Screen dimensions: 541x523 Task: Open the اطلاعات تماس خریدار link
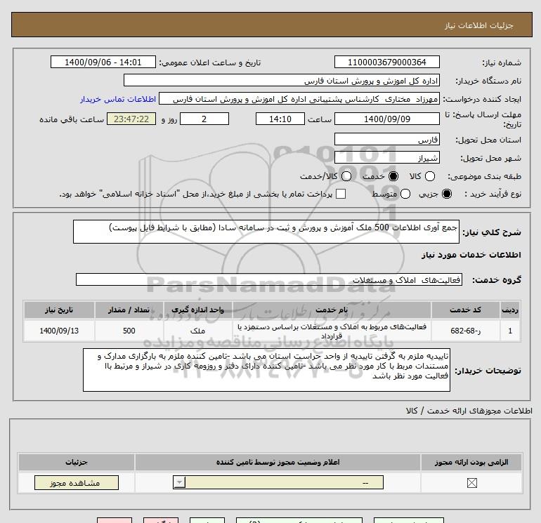[118, 99]
